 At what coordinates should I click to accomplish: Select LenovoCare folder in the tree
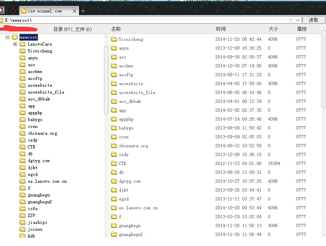(x=40, y=44)
